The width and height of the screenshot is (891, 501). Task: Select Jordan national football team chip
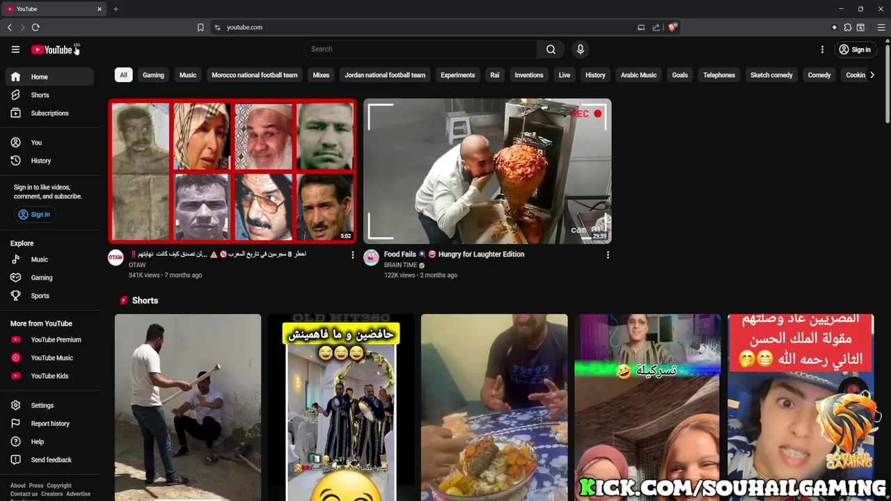point(385,75)
